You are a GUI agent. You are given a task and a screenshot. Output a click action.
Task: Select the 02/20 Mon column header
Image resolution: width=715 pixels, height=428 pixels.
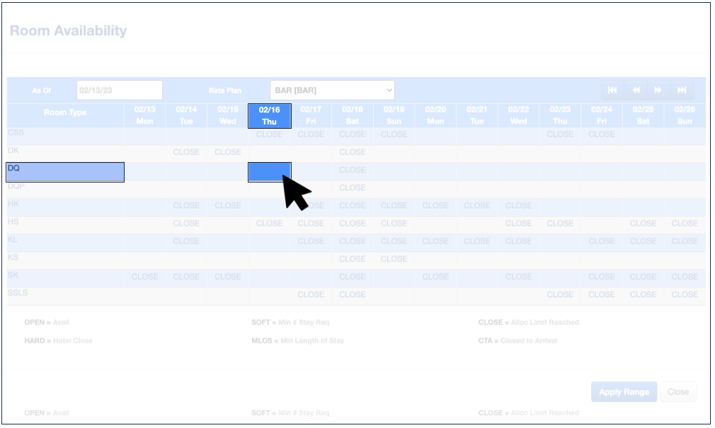pyautogui.click(x=435, y=116)
